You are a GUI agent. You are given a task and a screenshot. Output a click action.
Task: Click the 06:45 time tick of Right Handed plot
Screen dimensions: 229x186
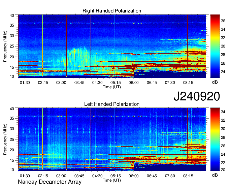coord(152,83)
